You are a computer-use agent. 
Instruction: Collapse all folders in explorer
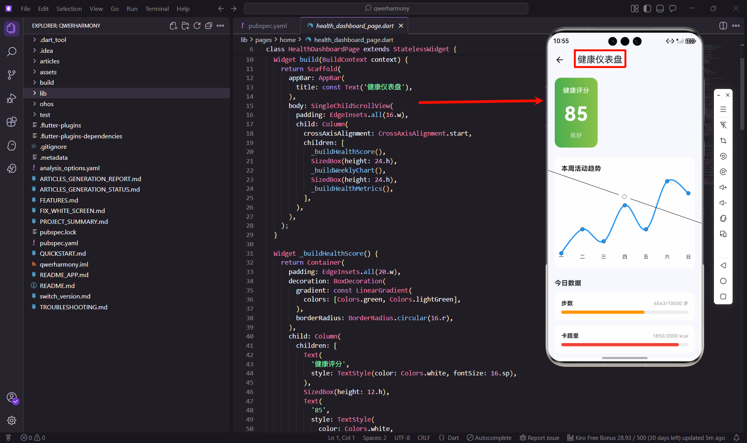(x=209, y=26)
